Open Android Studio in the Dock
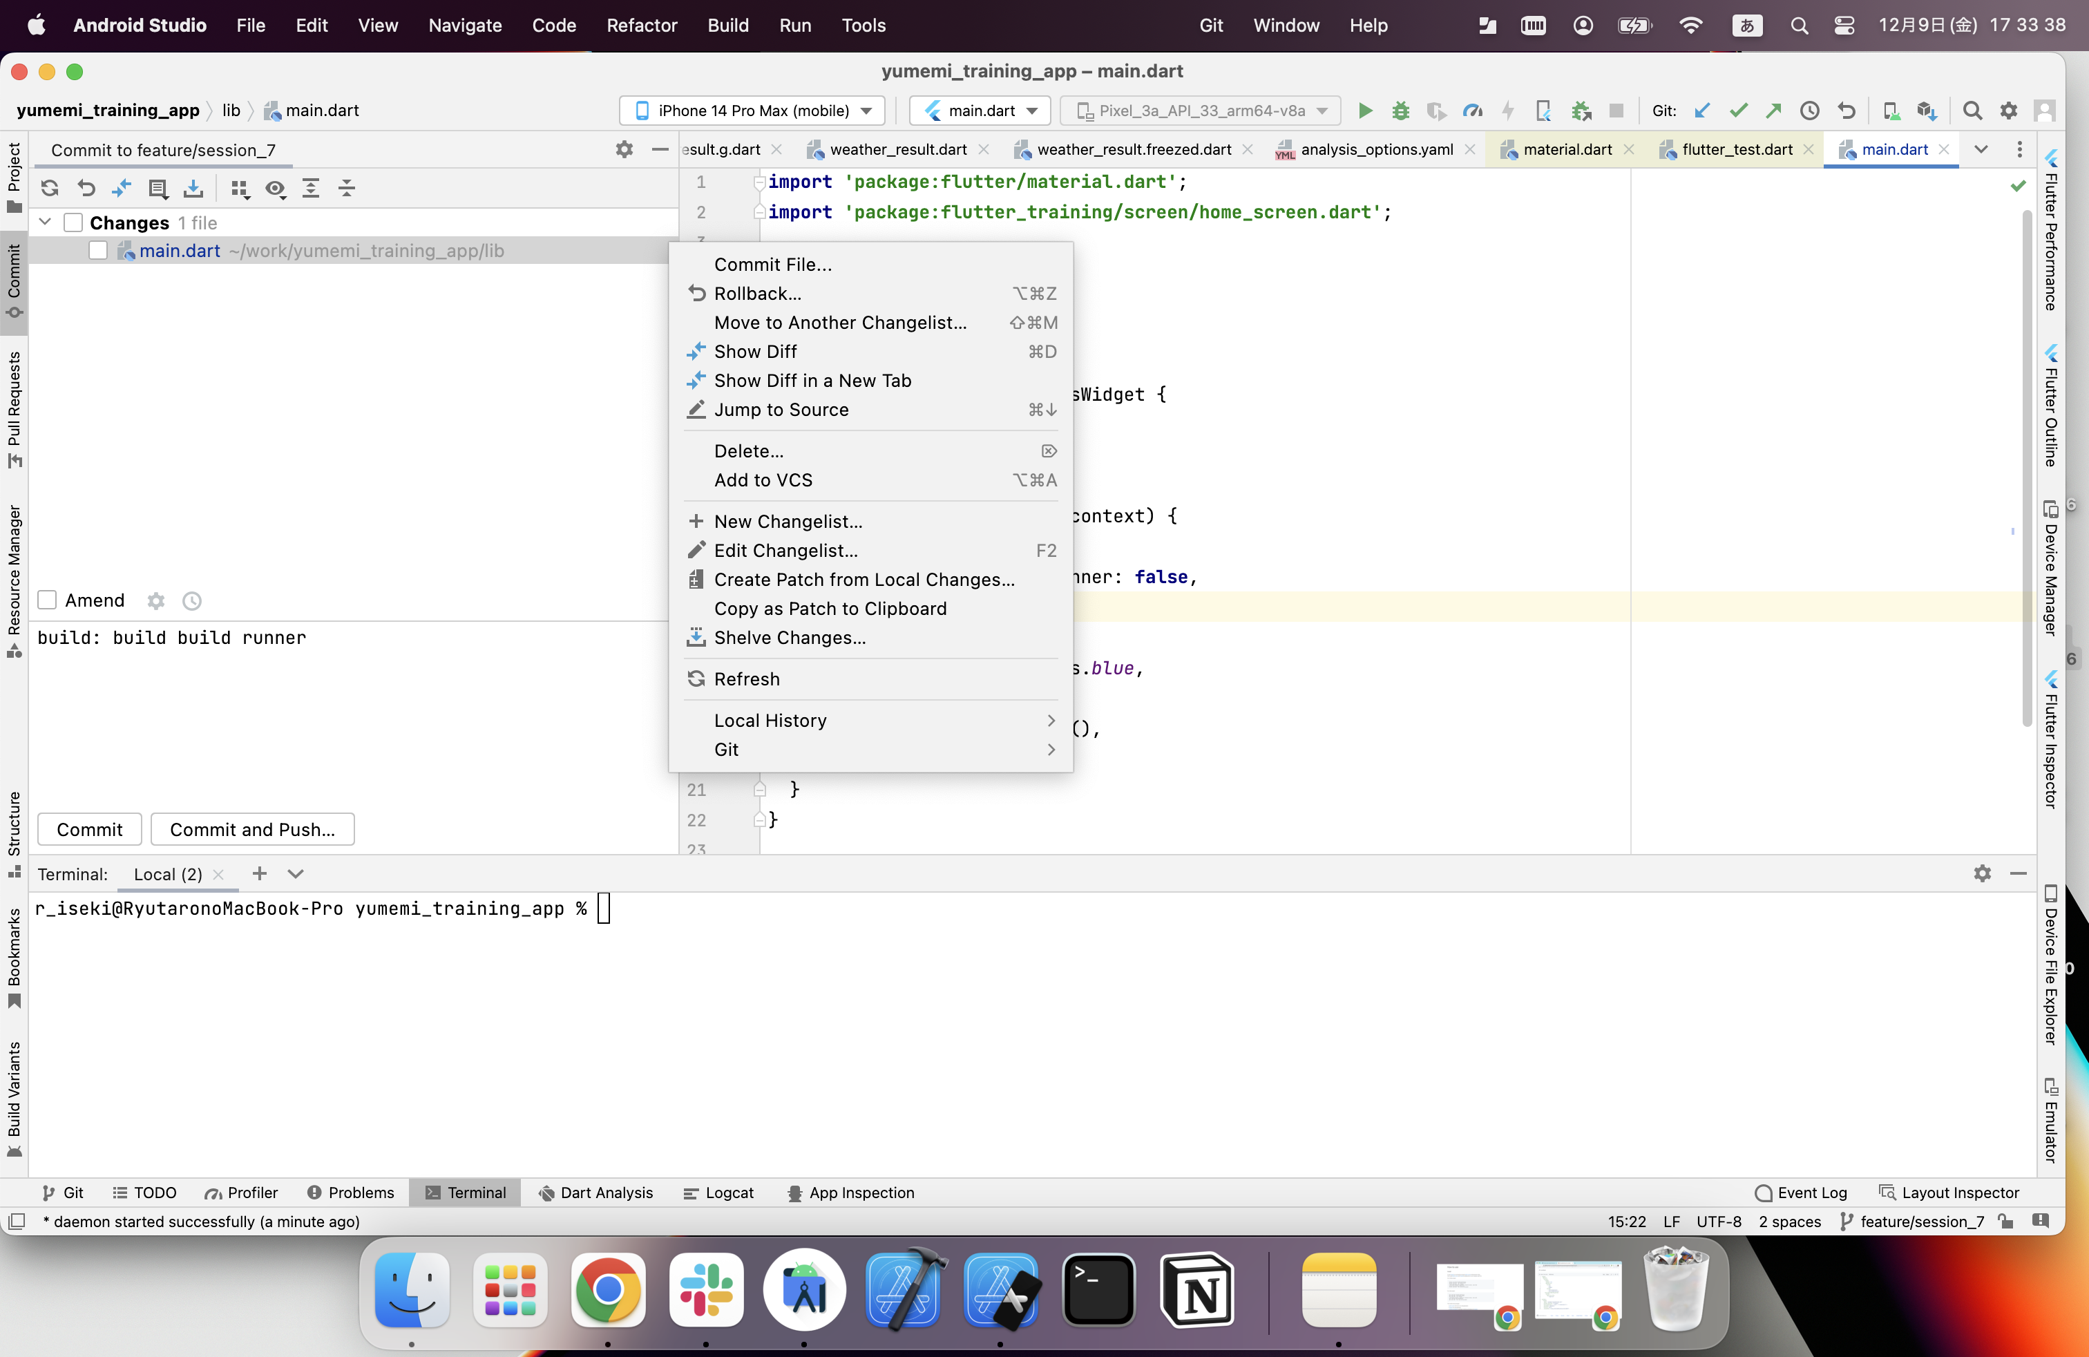Viewport: 2089px width, 1357px height. [x=804, y=1290]
